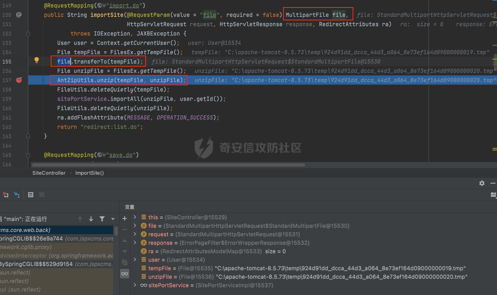
Task: Click the Drop Frame icon in debugger toolbar
Action: (x=5, y=195)
